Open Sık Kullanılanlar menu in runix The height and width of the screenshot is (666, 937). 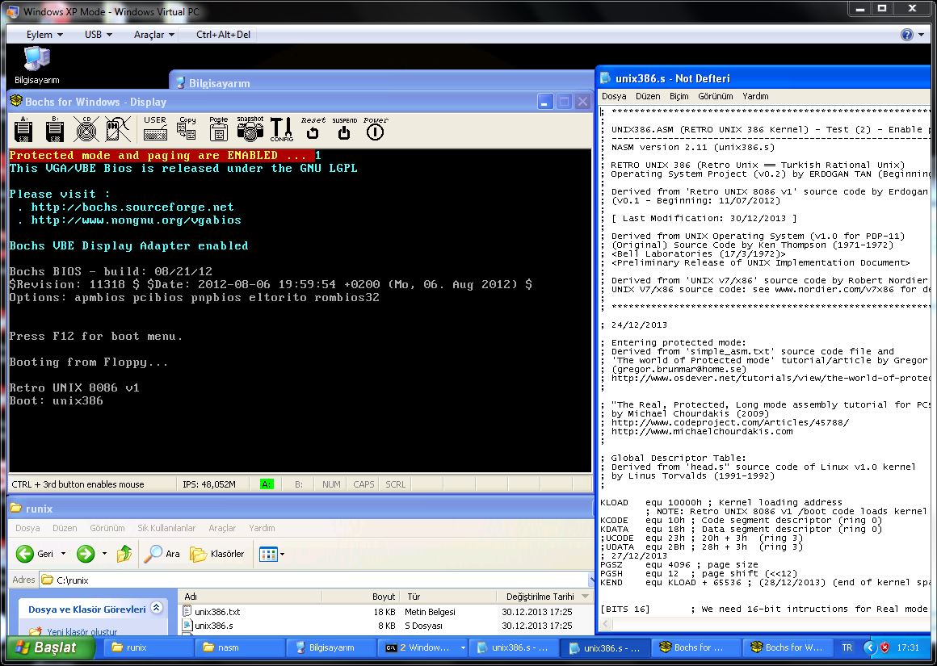[166, 528]
